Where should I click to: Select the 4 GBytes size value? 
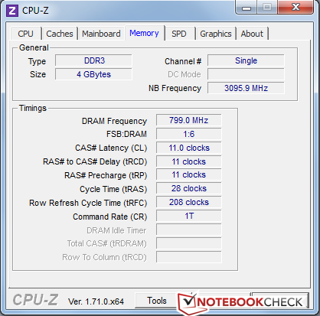click(x=93, y=74)
